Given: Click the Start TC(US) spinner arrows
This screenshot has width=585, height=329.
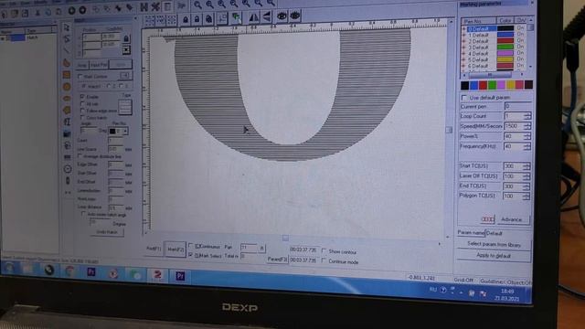Looking at the screenshot, I should point(526,166).
